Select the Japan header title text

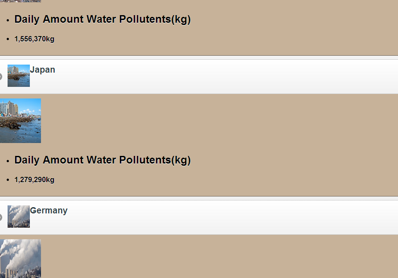click(42, 70)
